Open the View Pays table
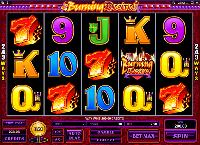Image resolution: width=200 pixels, height=145 pixels. coord(14,123)
